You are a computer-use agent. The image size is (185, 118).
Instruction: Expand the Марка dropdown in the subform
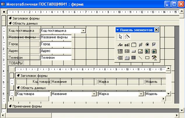141,94
